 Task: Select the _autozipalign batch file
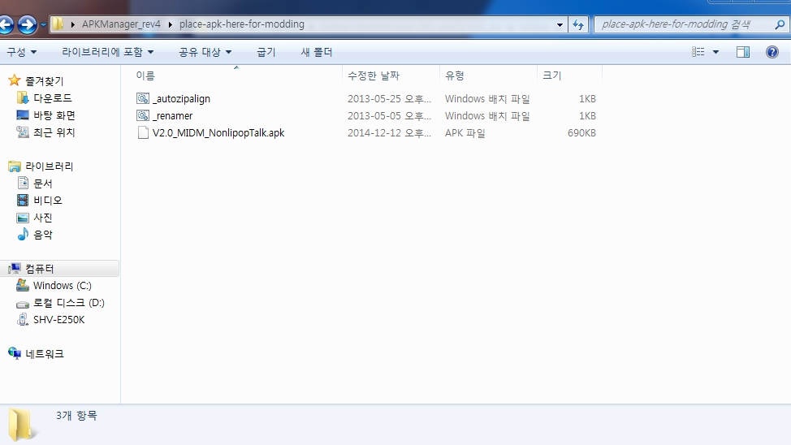point(181,98)
